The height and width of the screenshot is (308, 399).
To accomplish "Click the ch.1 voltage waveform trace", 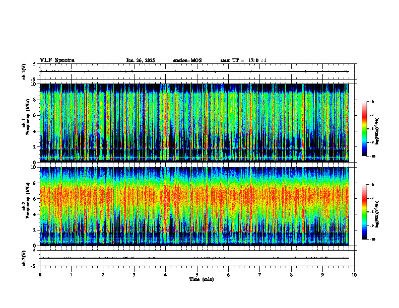I will click(194, 71).
